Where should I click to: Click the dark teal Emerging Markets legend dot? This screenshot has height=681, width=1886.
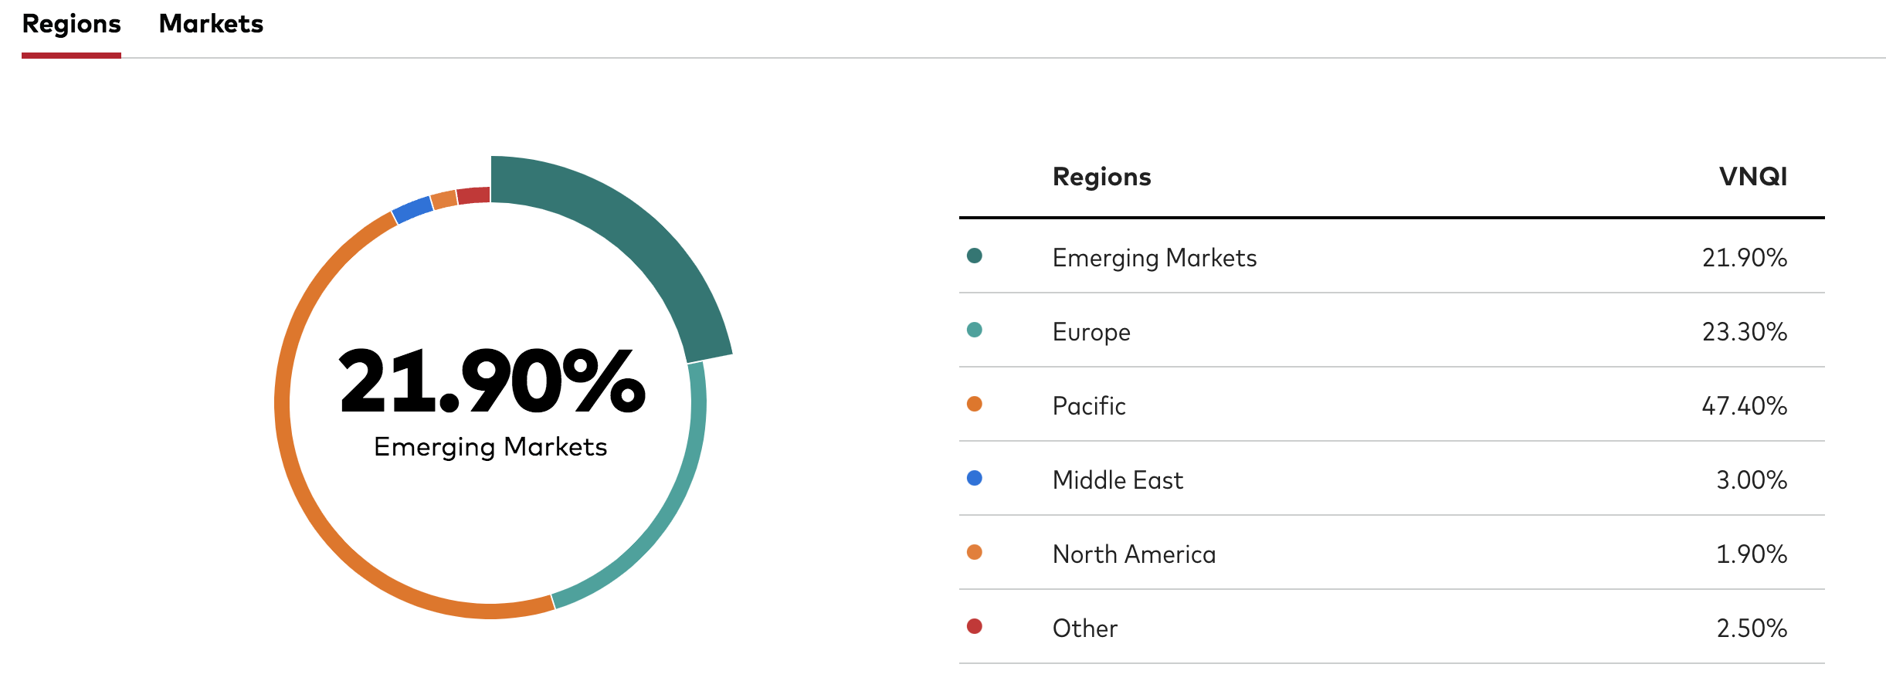click(975, 256)
